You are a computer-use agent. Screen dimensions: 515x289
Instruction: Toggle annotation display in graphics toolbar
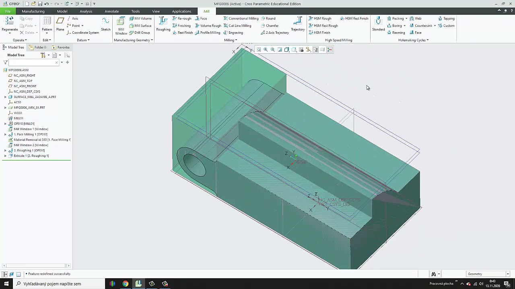(x=315, y=50)
